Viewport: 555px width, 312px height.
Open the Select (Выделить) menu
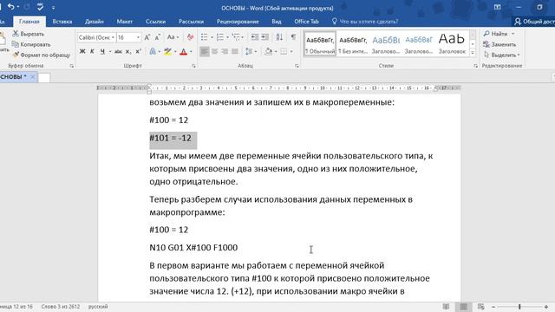click(x=501, y=55)
